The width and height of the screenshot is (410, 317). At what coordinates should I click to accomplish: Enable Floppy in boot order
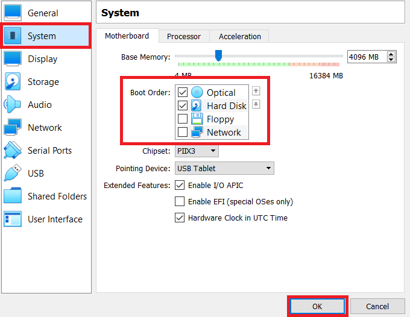pos(183,119)
